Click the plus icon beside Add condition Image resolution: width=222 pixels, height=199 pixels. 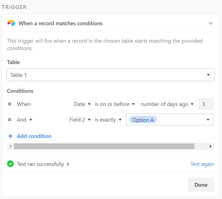coord(10,136)
